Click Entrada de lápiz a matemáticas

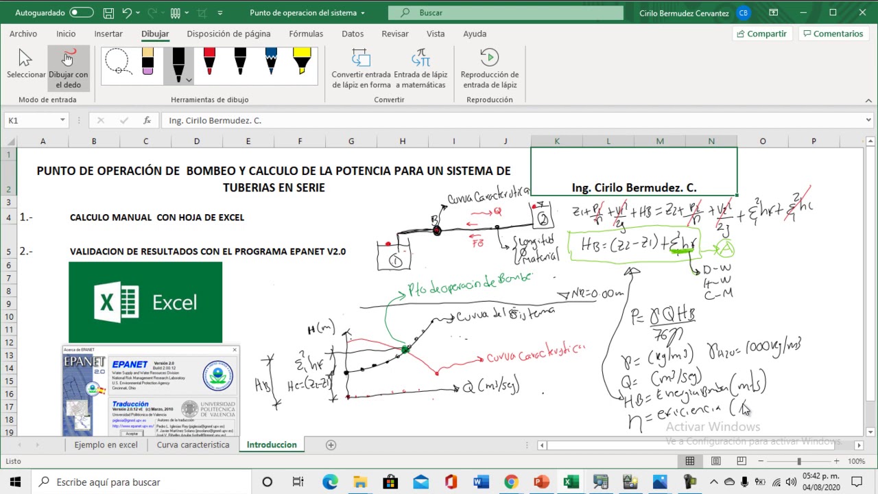[x=420, y=69]
